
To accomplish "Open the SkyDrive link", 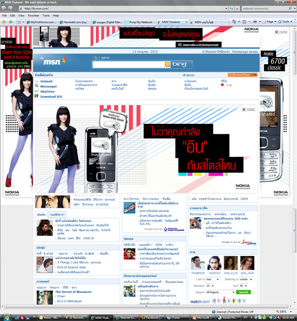I will pos(47,92).
